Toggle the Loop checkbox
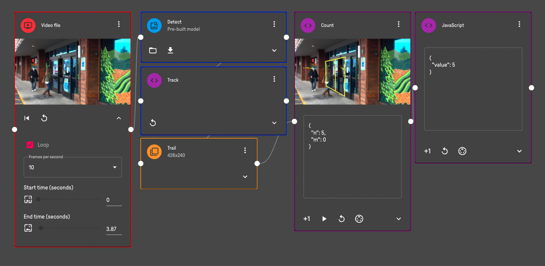545x266 pixels. (30, 145)
